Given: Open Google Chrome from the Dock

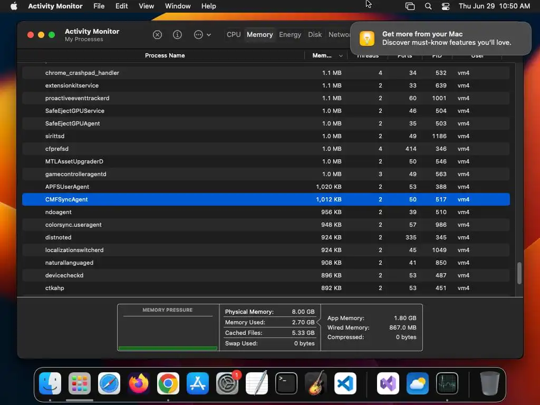Looking at the screenshot, I should (x=168, y=383).
